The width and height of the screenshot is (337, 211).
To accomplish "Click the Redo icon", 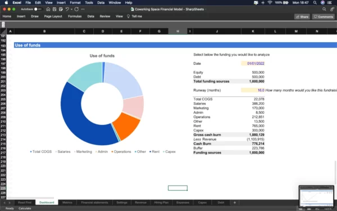I will (x=77, y=9).
